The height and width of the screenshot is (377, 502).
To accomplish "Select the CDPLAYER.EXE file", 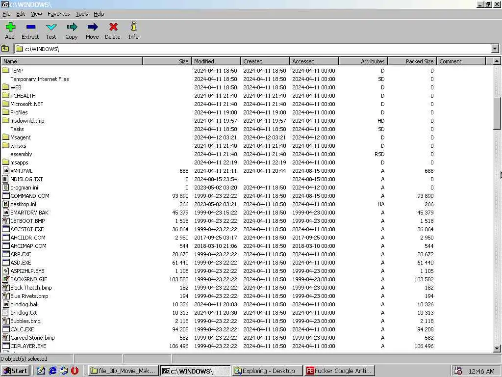I will (x=28, y=346).
